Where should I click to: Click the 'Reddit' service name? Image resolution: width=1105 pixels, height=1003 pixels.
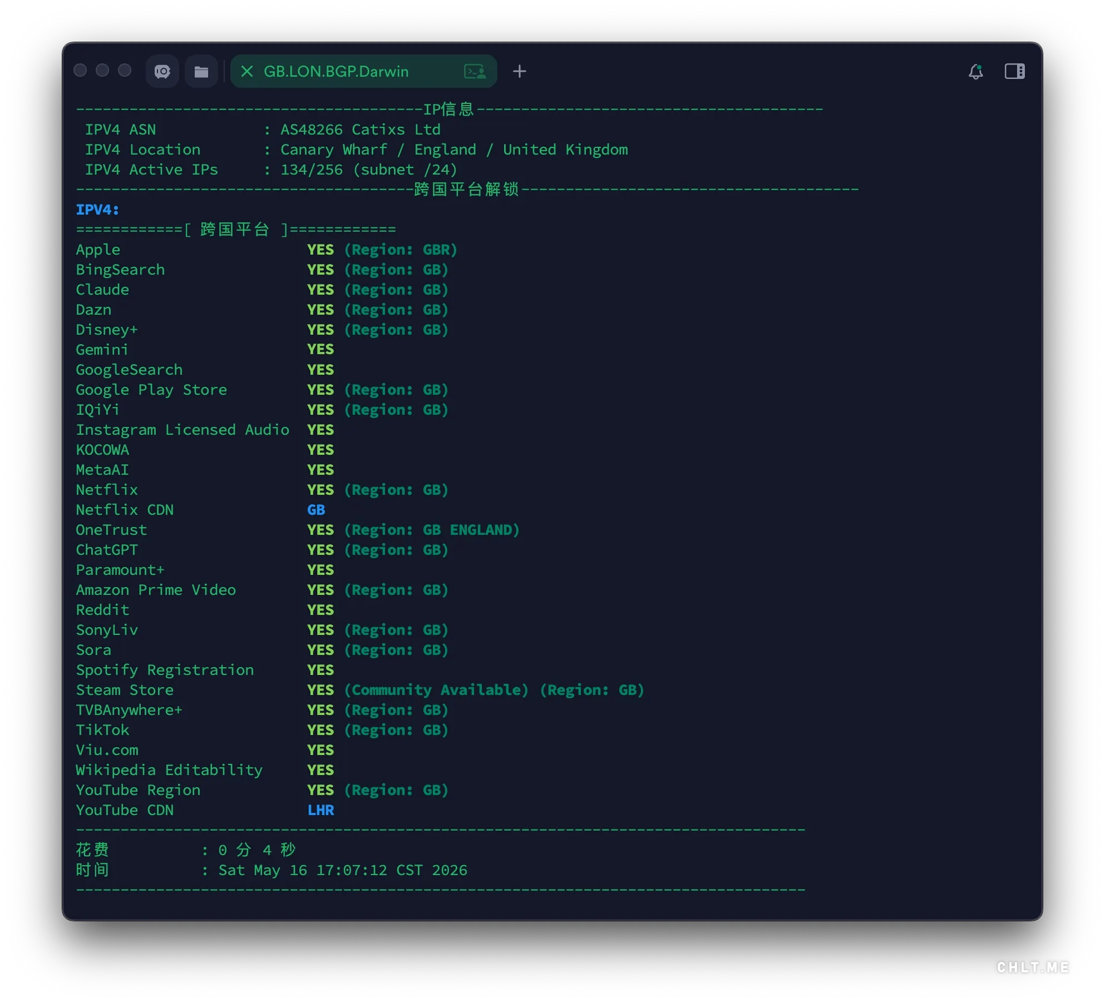click(102, 610)
